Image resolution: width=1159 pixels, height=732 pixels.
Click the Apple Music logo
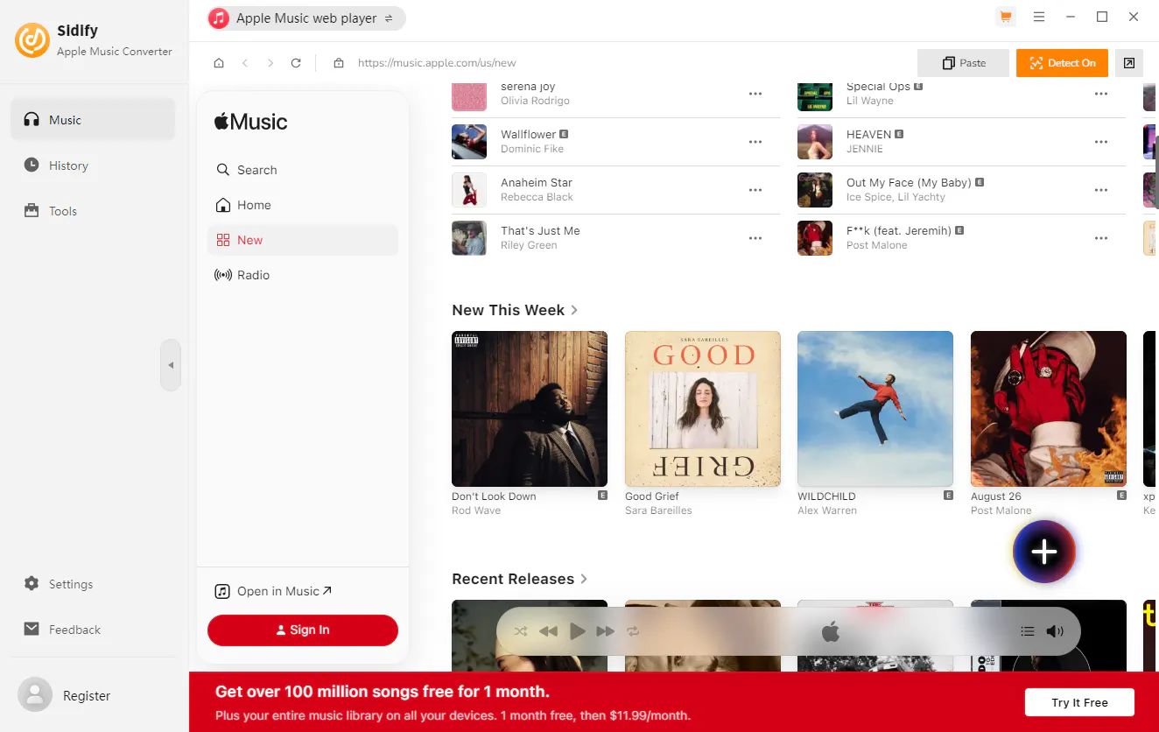pos(250,122)
